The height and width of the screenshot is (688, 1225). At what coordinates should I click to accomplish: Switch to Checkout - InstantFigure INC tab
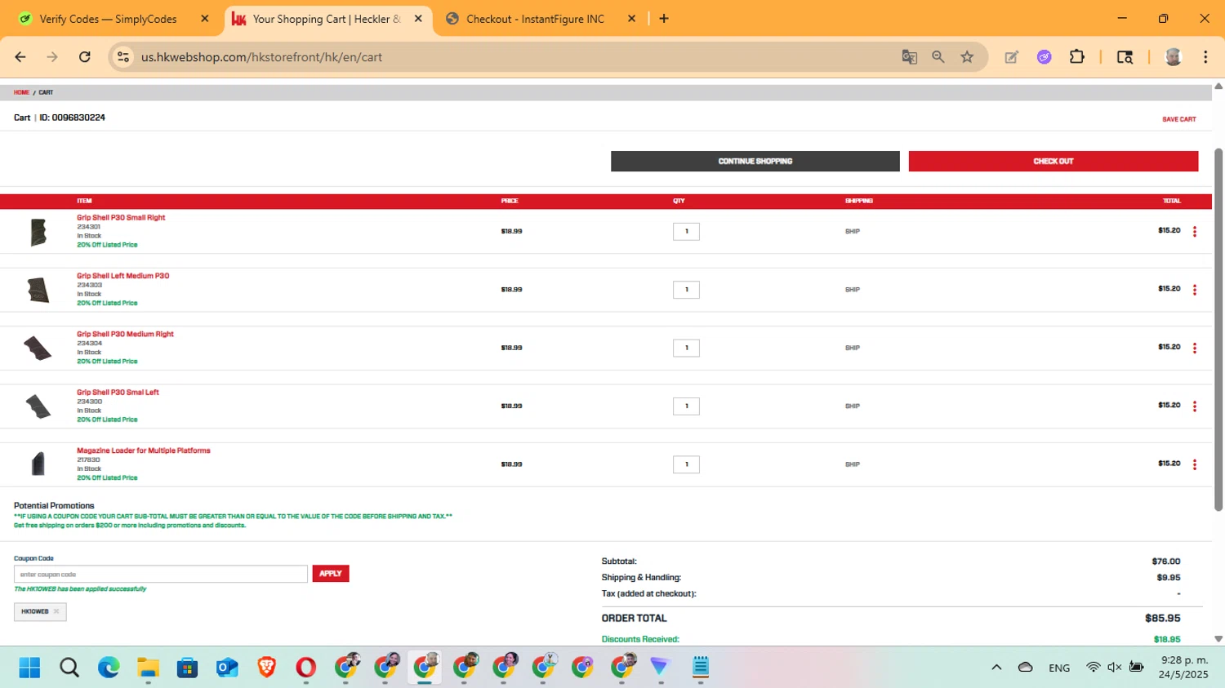[x=535, y=19]
